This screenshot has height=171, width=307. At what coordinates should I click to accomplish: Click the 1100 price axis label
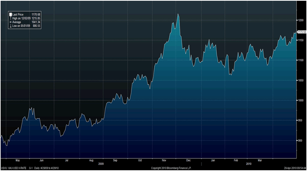[301, 60]
